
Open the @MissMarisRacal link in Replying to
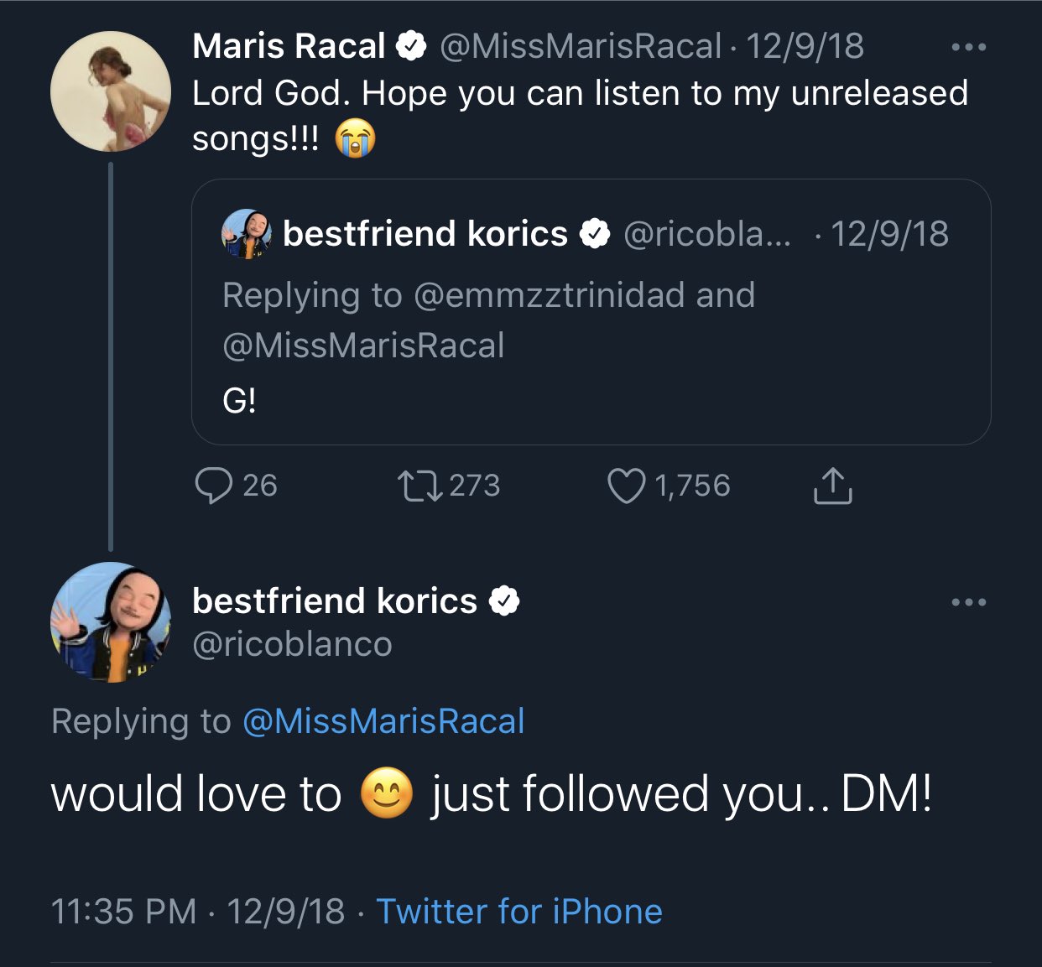click(x=383, y=721)
